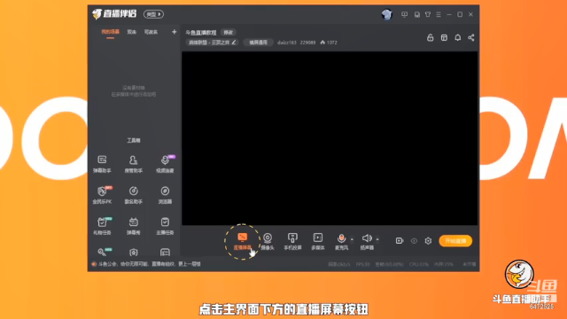Switch to the third scene tab
The image size is (567, 319).
151,32
